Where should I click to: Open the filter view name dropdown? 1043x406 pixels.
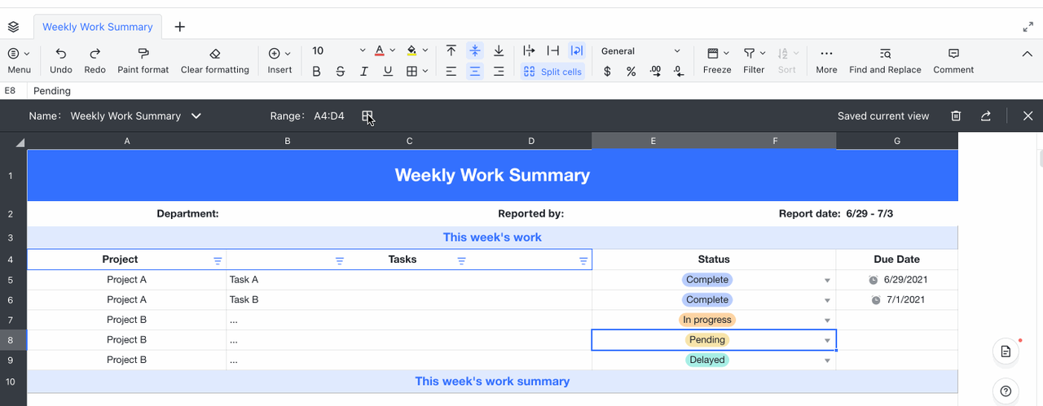click(x=196, y=116)
